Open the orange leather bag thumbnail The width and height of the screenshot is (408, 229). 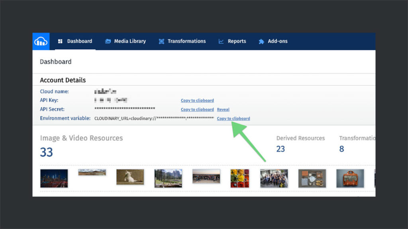point(350,179)
